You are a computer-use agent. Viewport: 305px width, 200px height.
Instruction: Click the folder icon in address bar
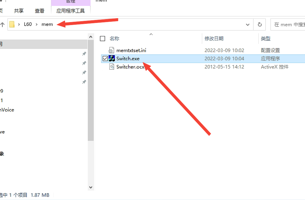12,24
